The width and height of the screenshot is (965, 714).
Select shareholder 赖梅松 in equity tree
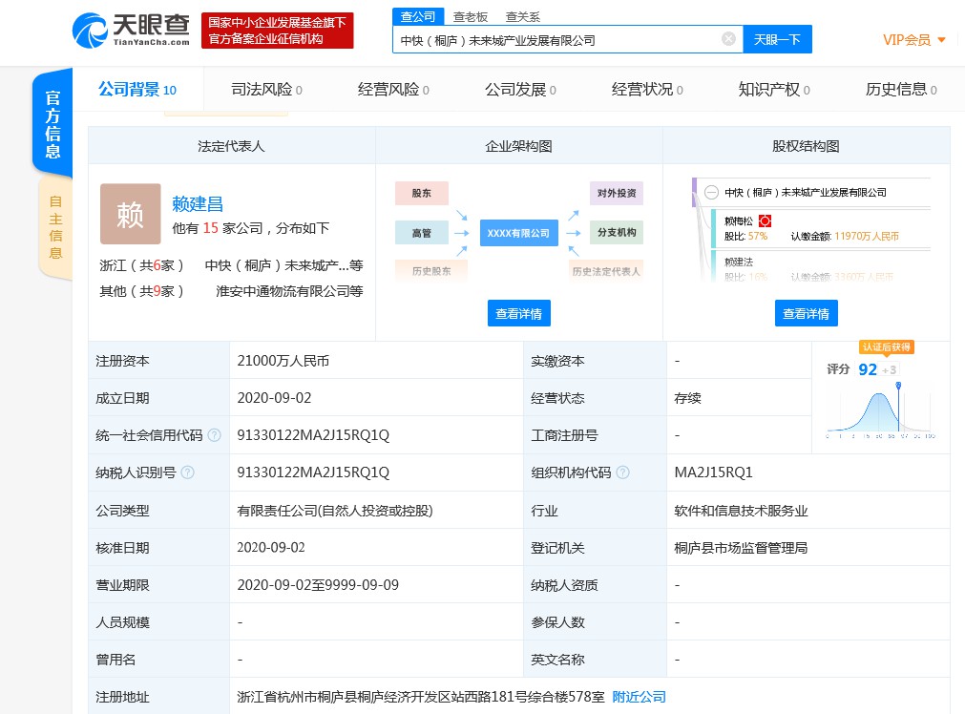click(739, 220)
